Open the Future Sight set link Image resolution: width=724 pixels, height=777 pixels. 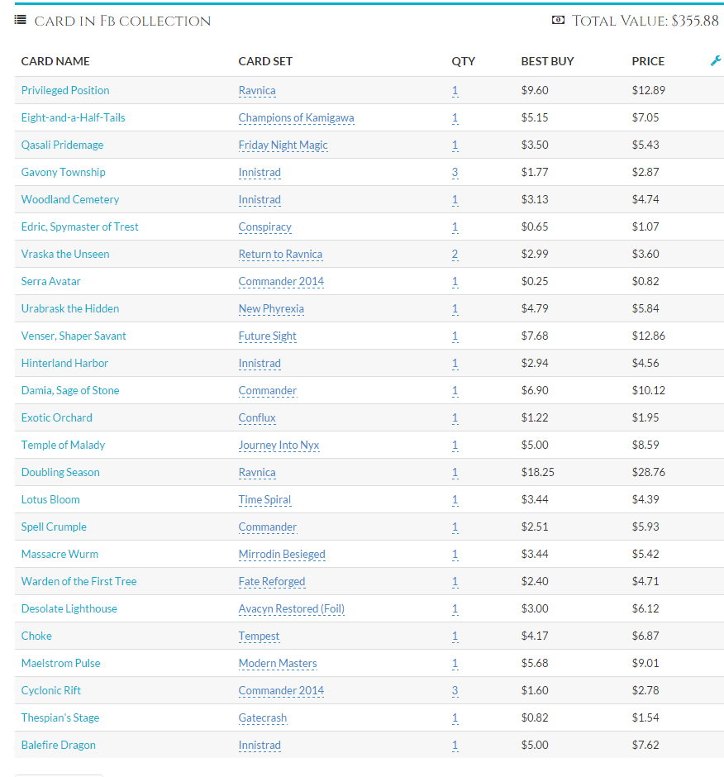click(x=267, y=336)
